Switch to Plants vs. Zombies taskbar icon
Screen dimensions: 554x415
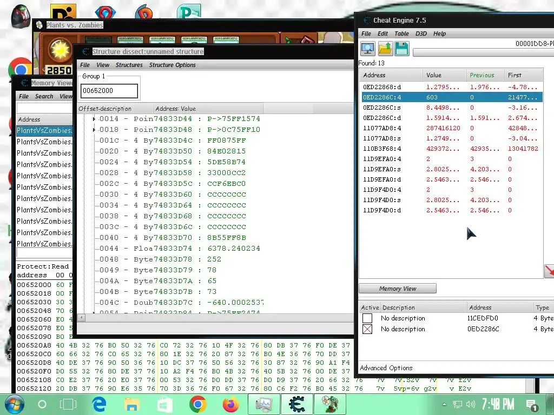[x=329, y=404]
